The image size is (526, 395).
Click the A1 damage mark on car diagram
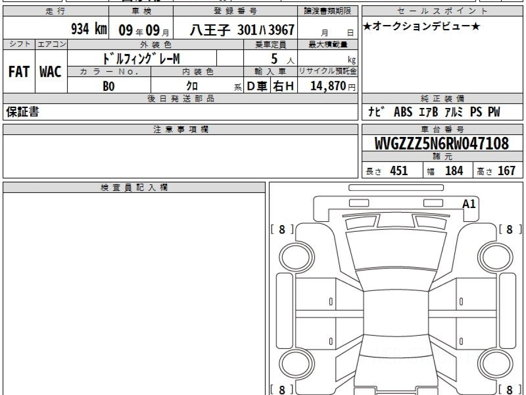pos(469,204)
